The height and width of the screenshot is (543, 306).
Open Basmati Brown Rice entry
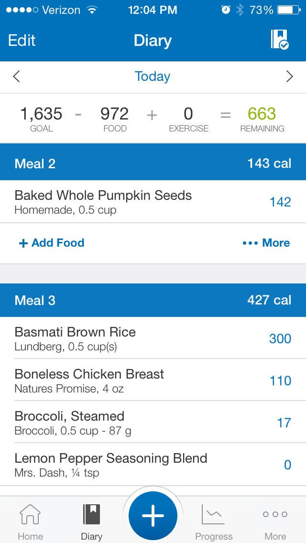pyautogui.click(x=153, y=338)
